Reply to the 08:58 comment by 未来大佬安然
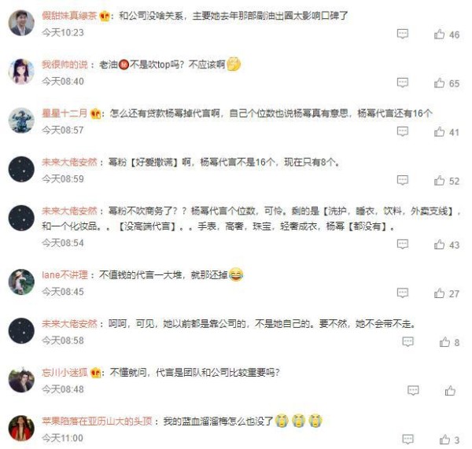 click(407, 341)
